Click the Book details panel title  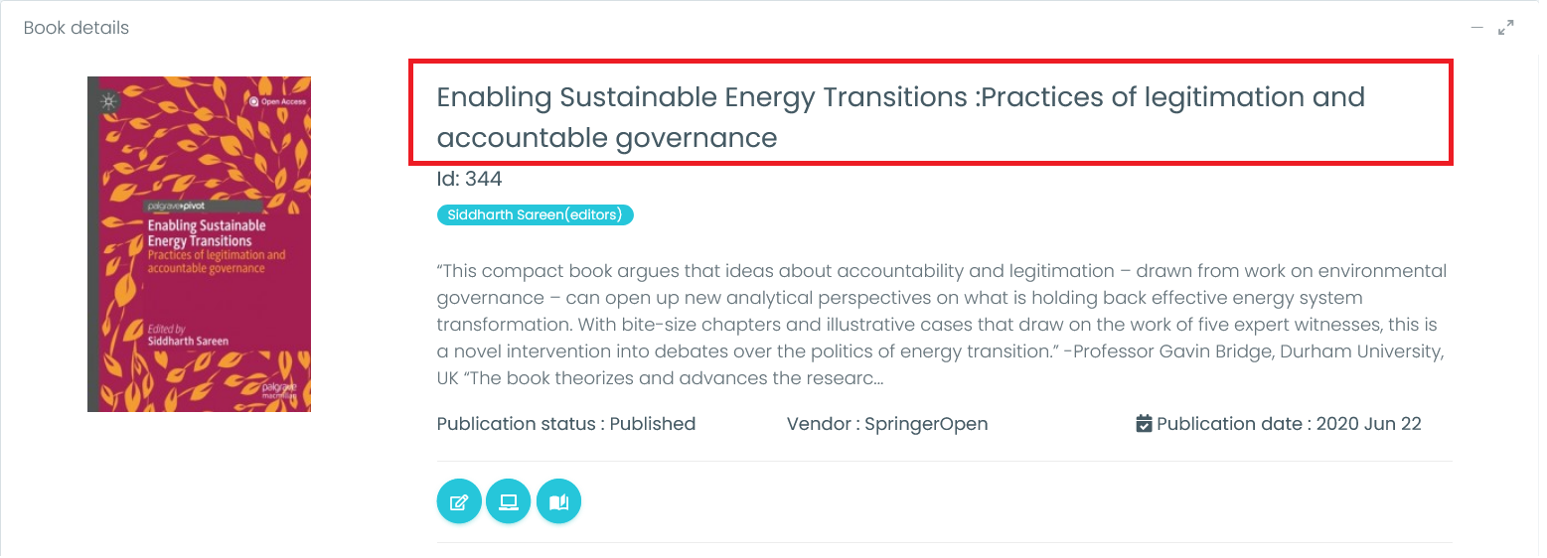click(x=77, y=28)
